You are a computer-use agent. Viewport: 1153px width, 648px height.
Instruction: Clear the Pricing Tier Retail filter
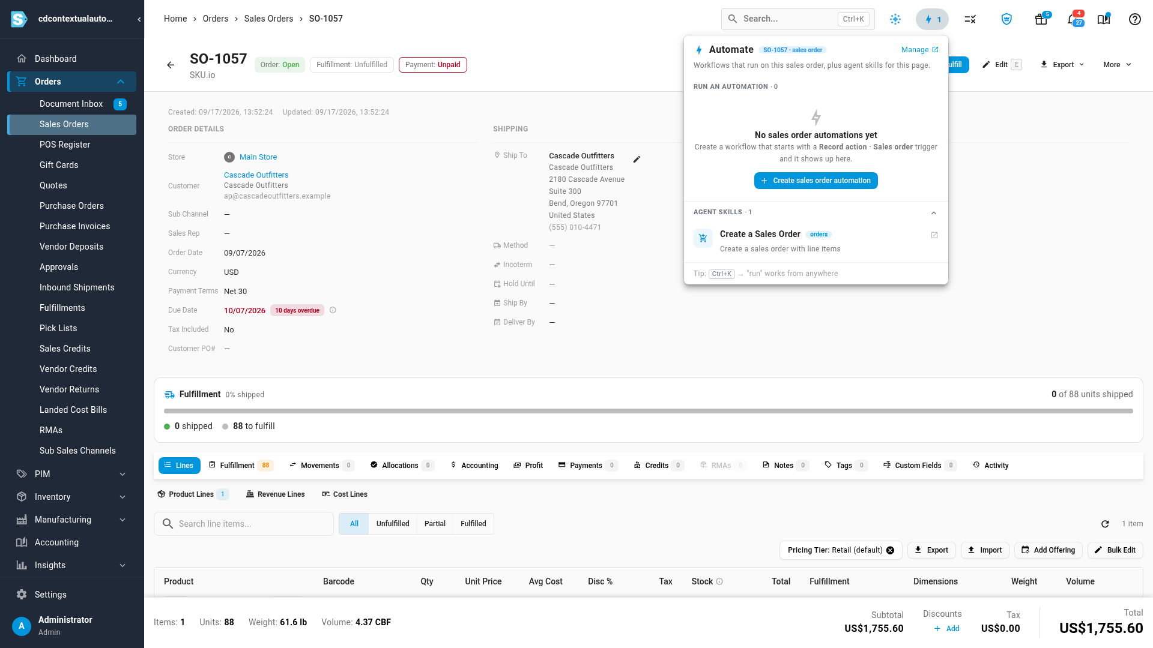tap(890, 550)
